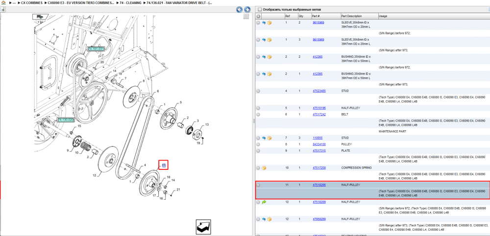This screenshot has height=236, width=490.
Task: Open the 74.130.020 reference label on diagram
Action: tap(66, 120)
